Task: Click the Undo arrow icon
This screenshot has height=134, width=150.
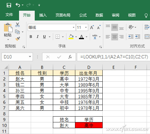Action: pyautogui.click(x=18, y=5)
